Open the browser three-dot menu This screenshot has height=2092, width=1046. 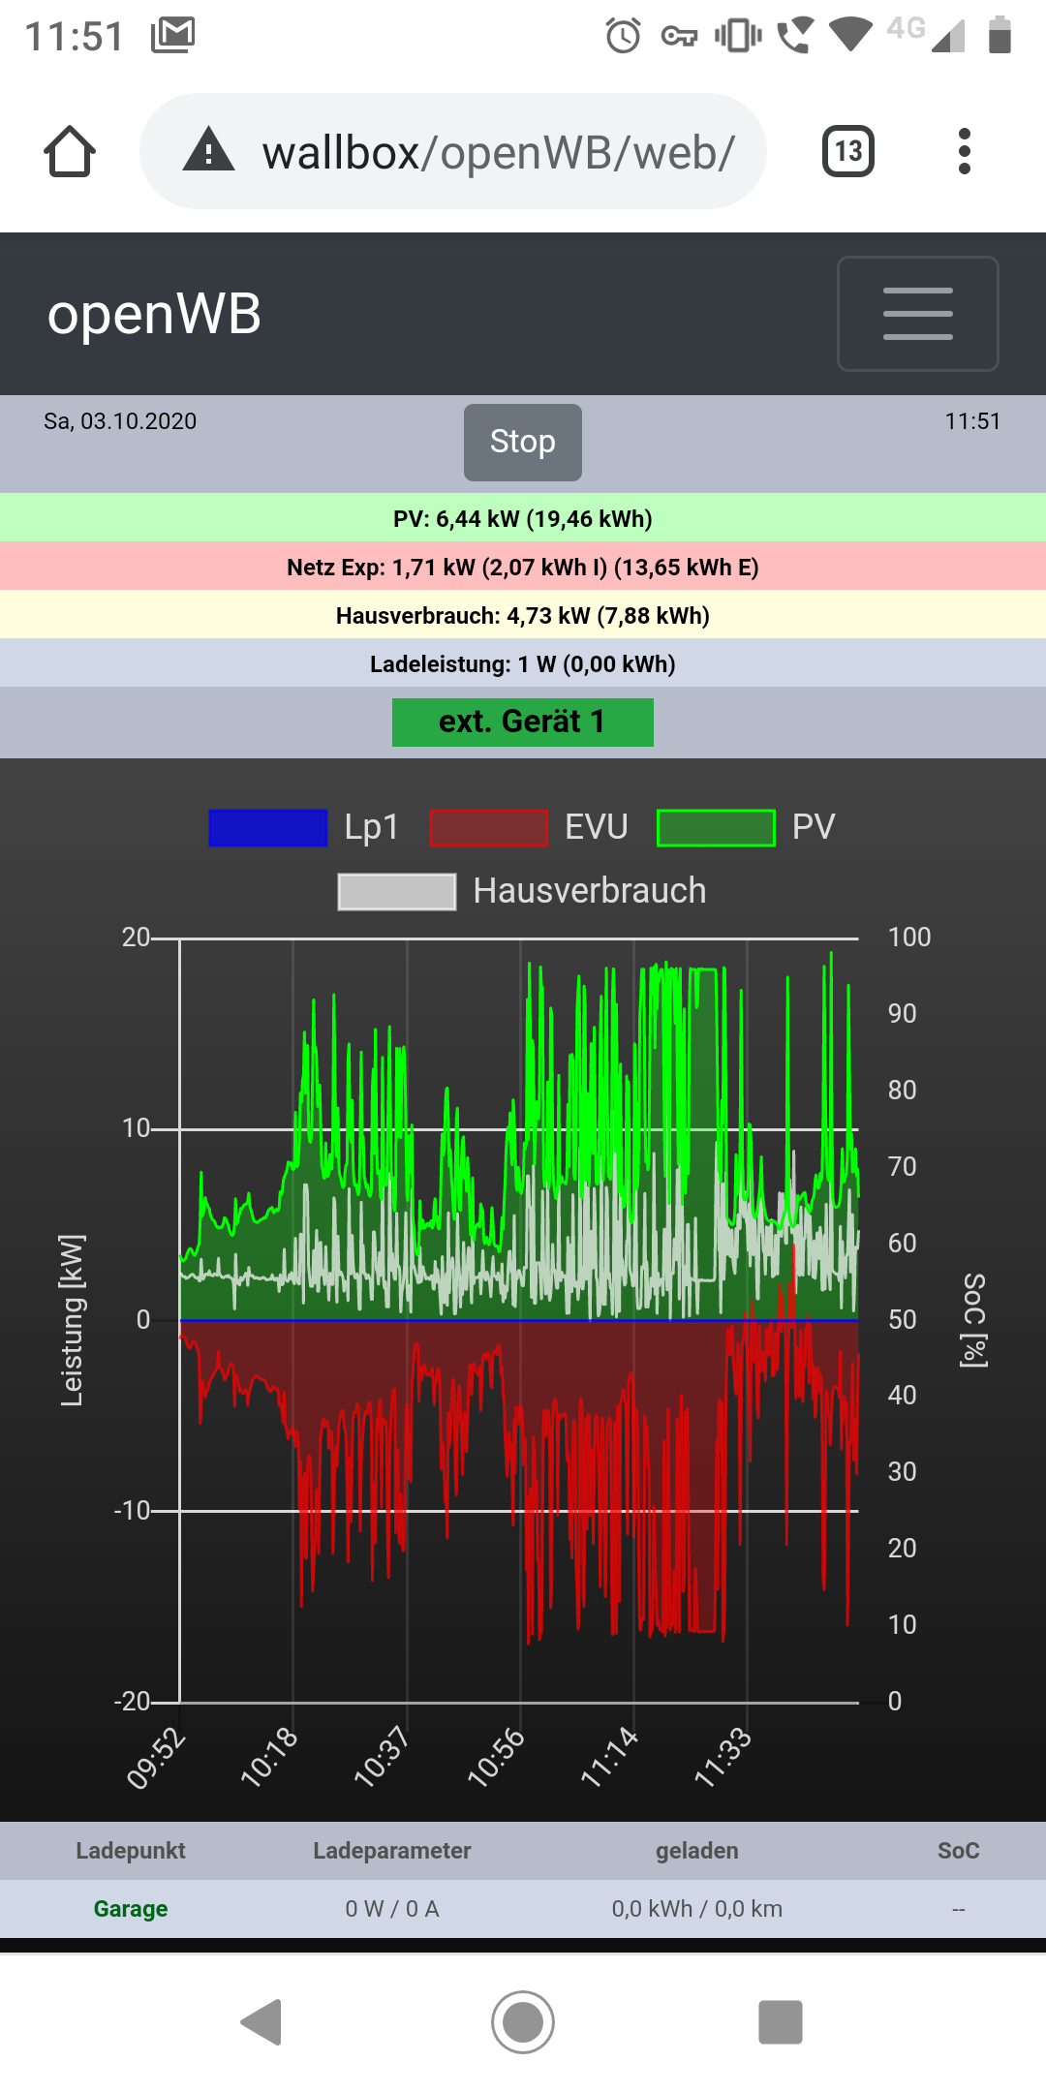964,151
